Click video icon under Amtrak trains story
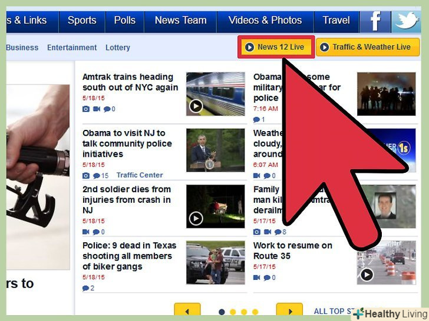 coord(96,109)
